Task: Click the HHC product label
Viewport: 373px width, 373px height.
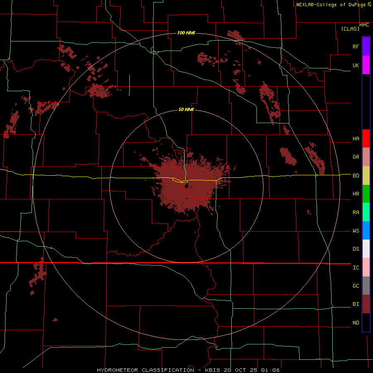Action: (364, 25)
